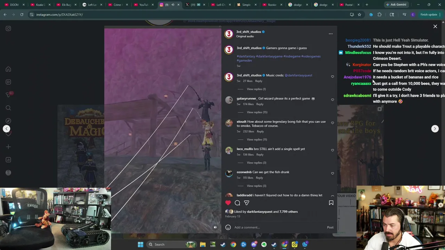Open emoji picker in comment box
Viewport: 445px width, 250px height.
228,227
